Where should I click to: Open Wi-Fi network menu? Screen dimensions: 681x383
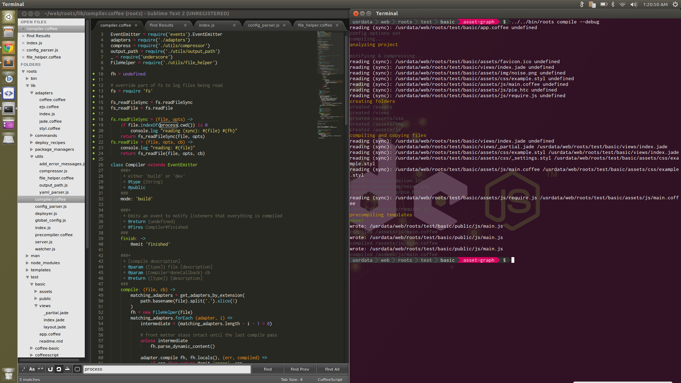(x=622, y=4)
